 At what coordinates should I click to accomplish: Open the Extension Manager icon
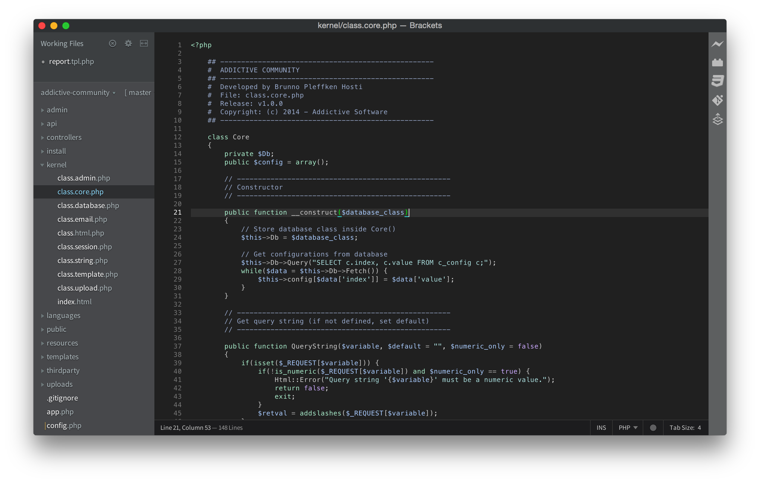point(717,62)
